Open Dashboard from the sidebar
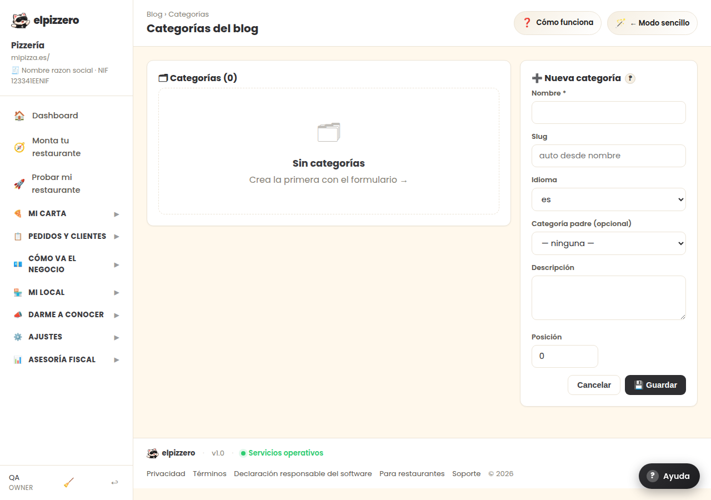The width and height of the screenshot is (711, 500). coord(67,116)
